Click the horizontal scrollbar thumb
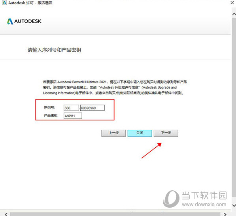The height and width of the screenshot is (216, 236). coord(115,214)
